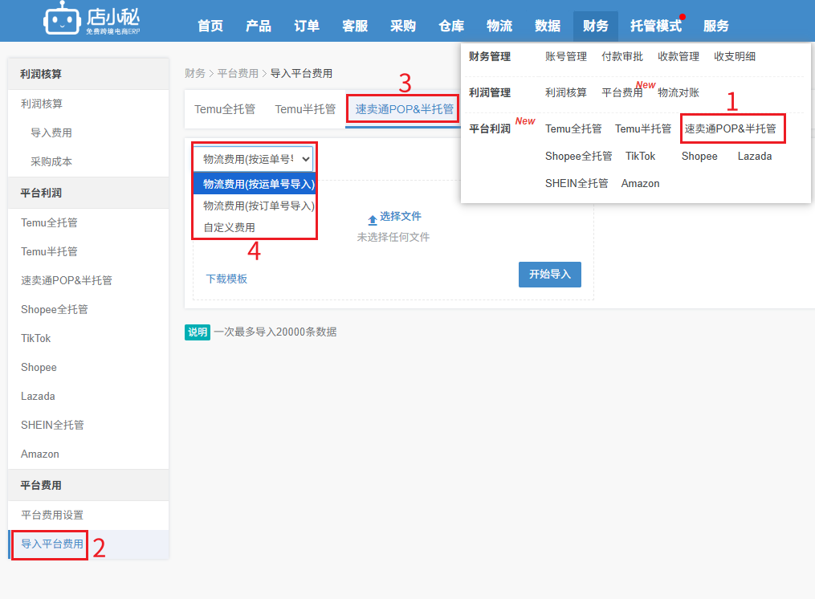Expand the 物流费用 fee type dropdown

254,159
